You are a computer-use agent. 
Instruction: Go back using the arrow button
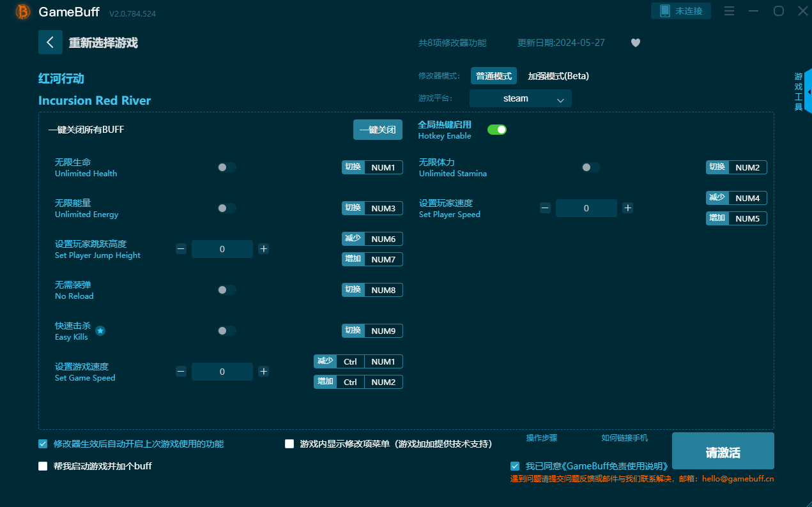(50, 42)
